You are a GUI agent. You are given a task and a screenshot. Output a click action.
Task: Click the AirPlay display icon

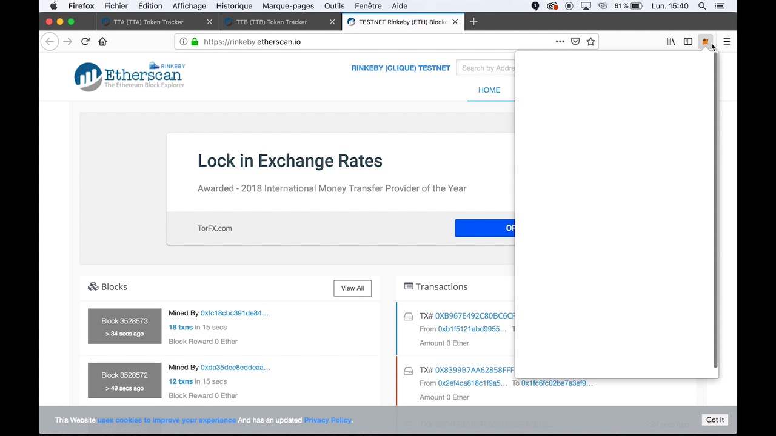(586, 6)
